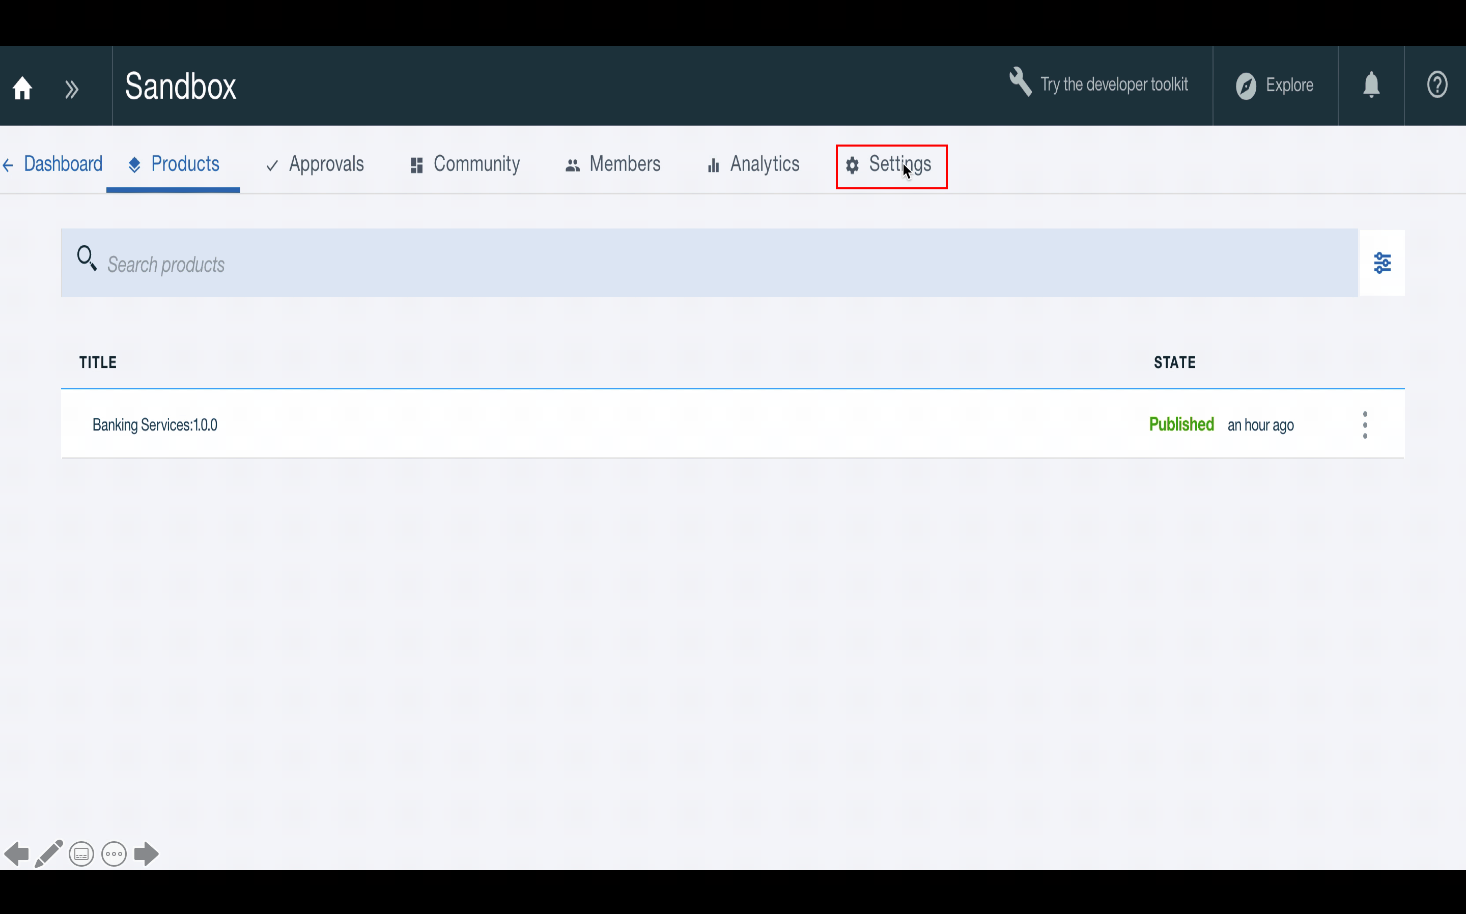Viewport: 1466px width, 914px height.
Task: Click the Community grid icon
Action: pyautogui.click(x=417, y=166)
